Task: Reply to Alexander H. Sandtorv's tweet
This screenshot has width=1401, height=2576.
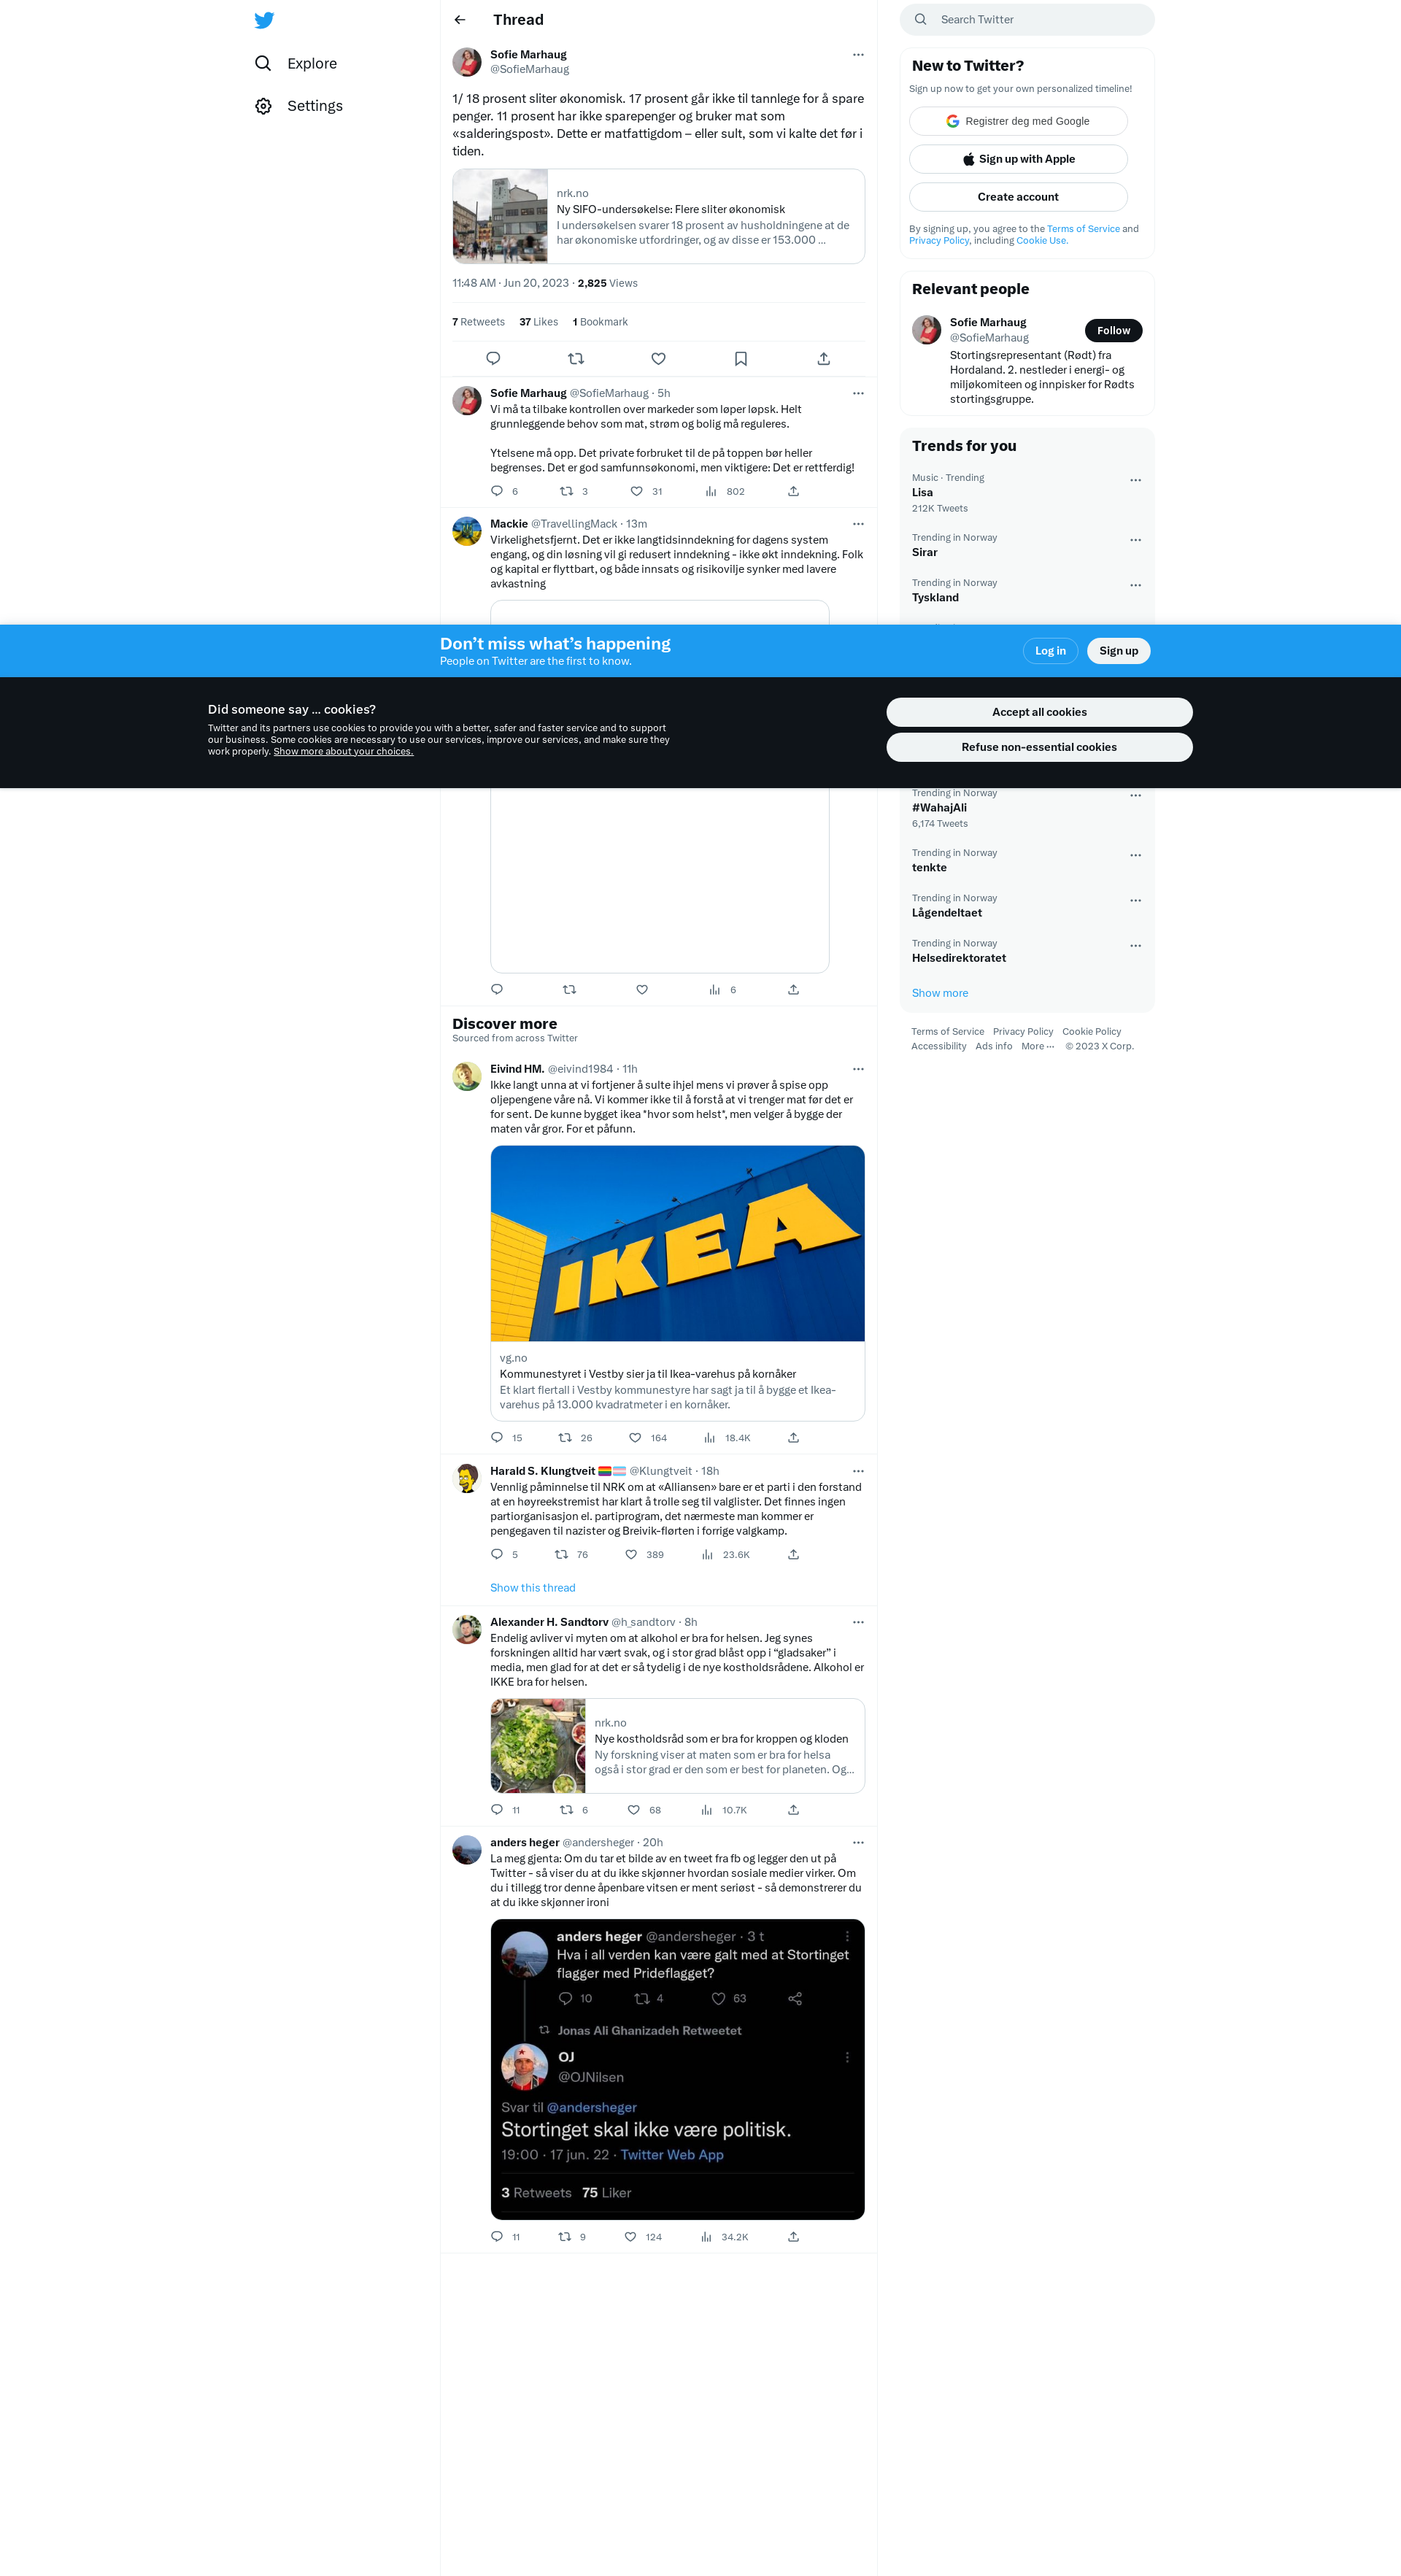Action: (x=497, y=1810)
